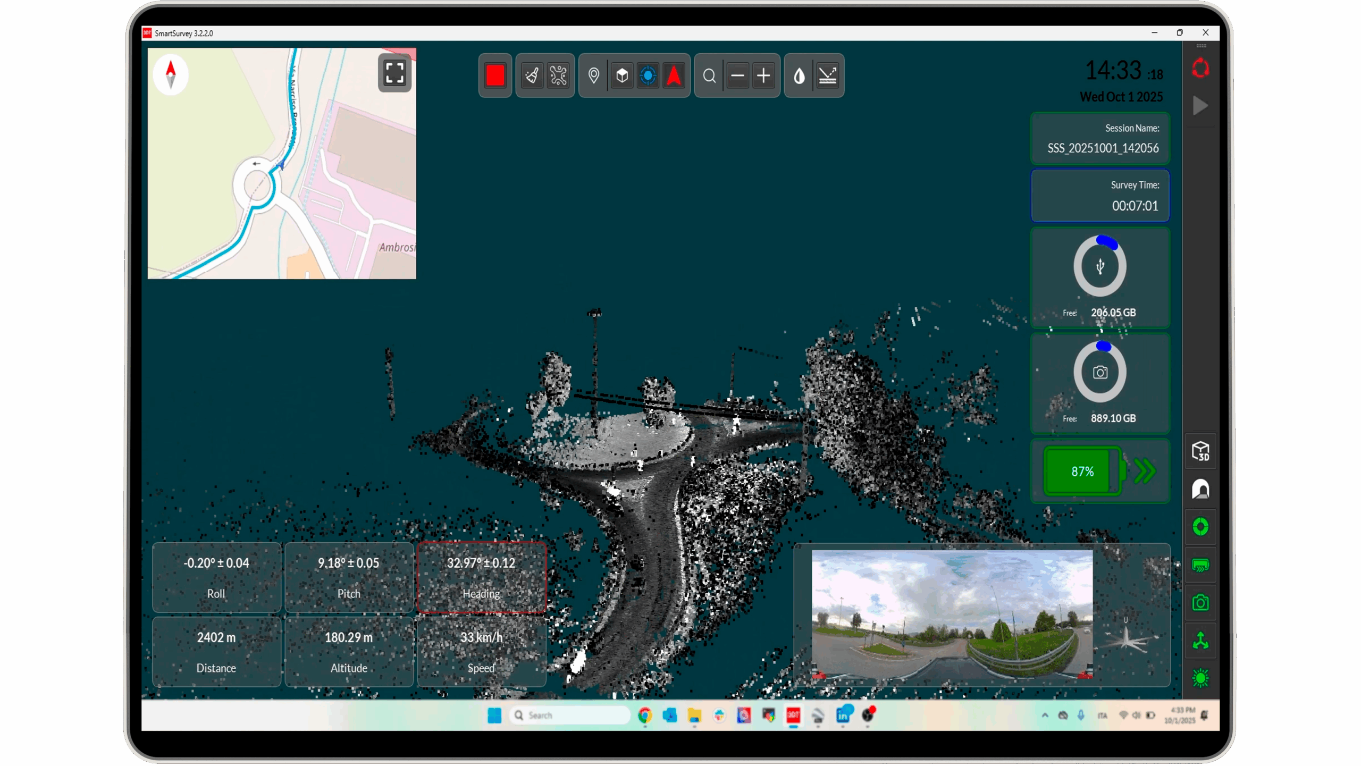Image resolution: width=1361 pixels, height=766 pixels.
Task: Click the water drop point-size icon
Action: point(799,75)
